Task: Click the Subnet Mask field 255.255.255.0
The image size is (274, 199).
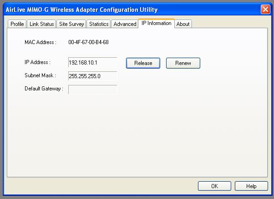Action: [x=92, y=76]
